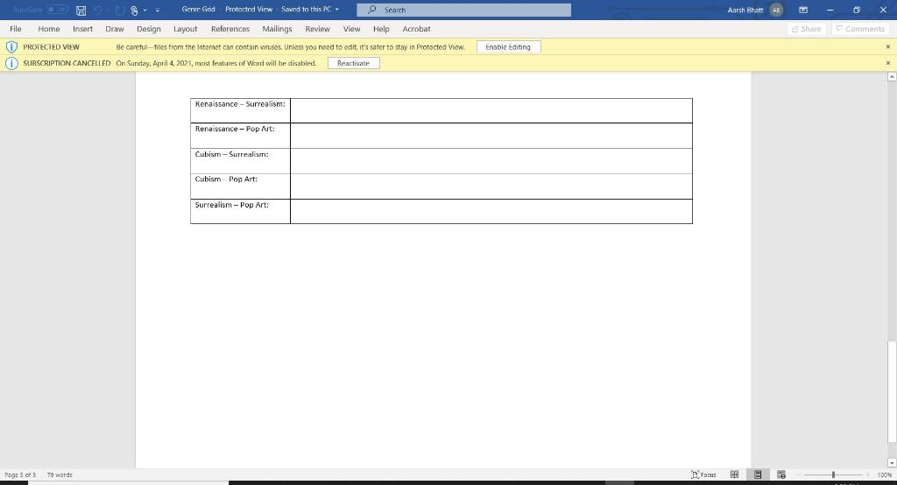Open Customize Quick Access Toolbar dropdown
The width and height of the screenshot is (897, 485).
click(x=158, y=11)
